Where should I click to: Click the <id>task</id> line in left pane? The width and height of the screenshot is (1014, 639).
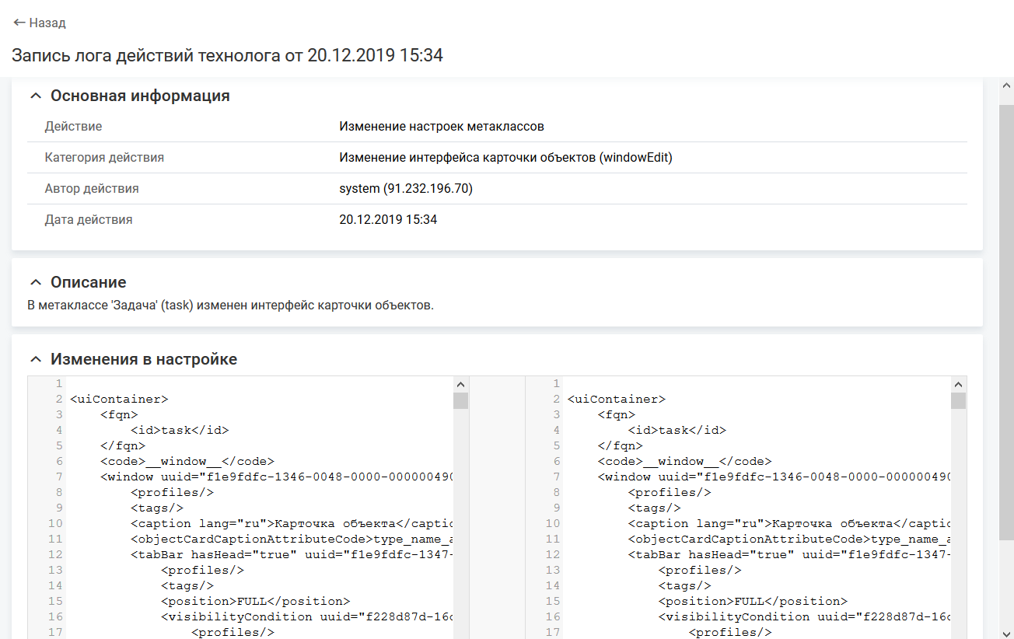(180, 430)
